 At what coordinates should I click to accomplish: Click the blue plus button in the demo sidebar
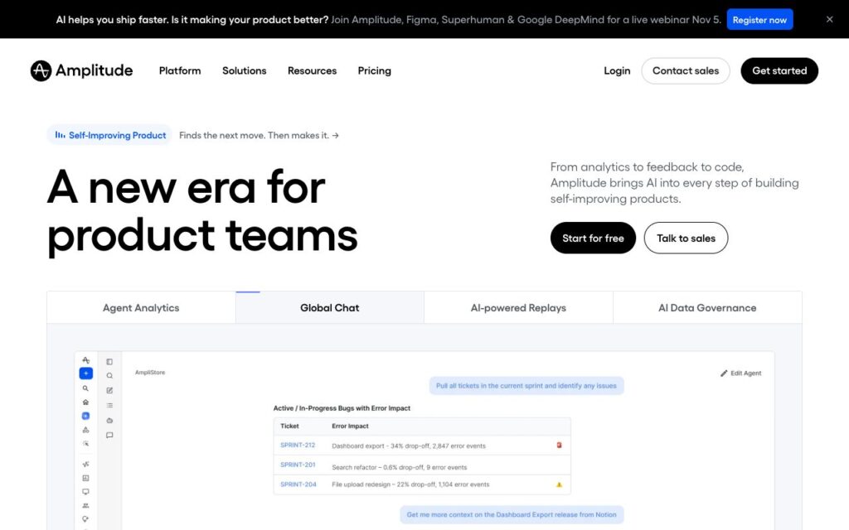(x=85, y=373)
